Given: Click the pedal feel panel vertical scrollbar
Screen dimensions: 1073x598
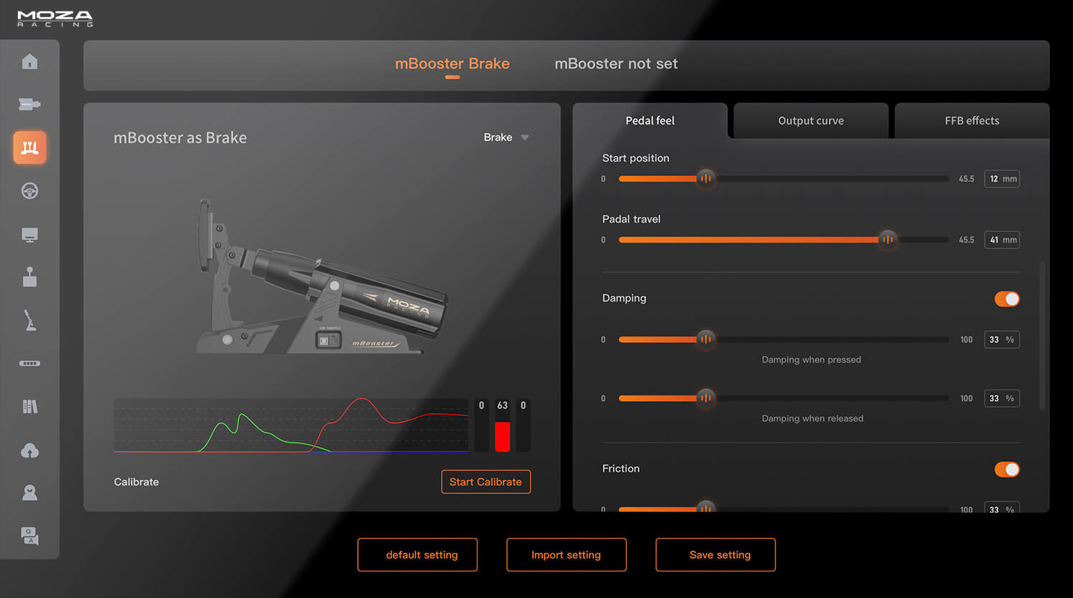Looking at the screenshot, I should coord(1042,336).
